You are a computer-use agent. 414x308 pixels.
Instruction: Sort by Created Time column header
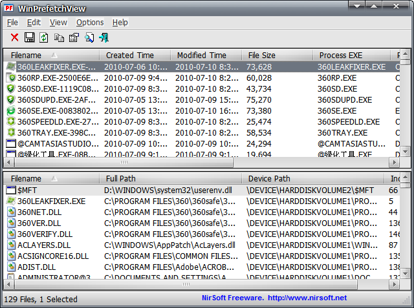coord(129,56)
